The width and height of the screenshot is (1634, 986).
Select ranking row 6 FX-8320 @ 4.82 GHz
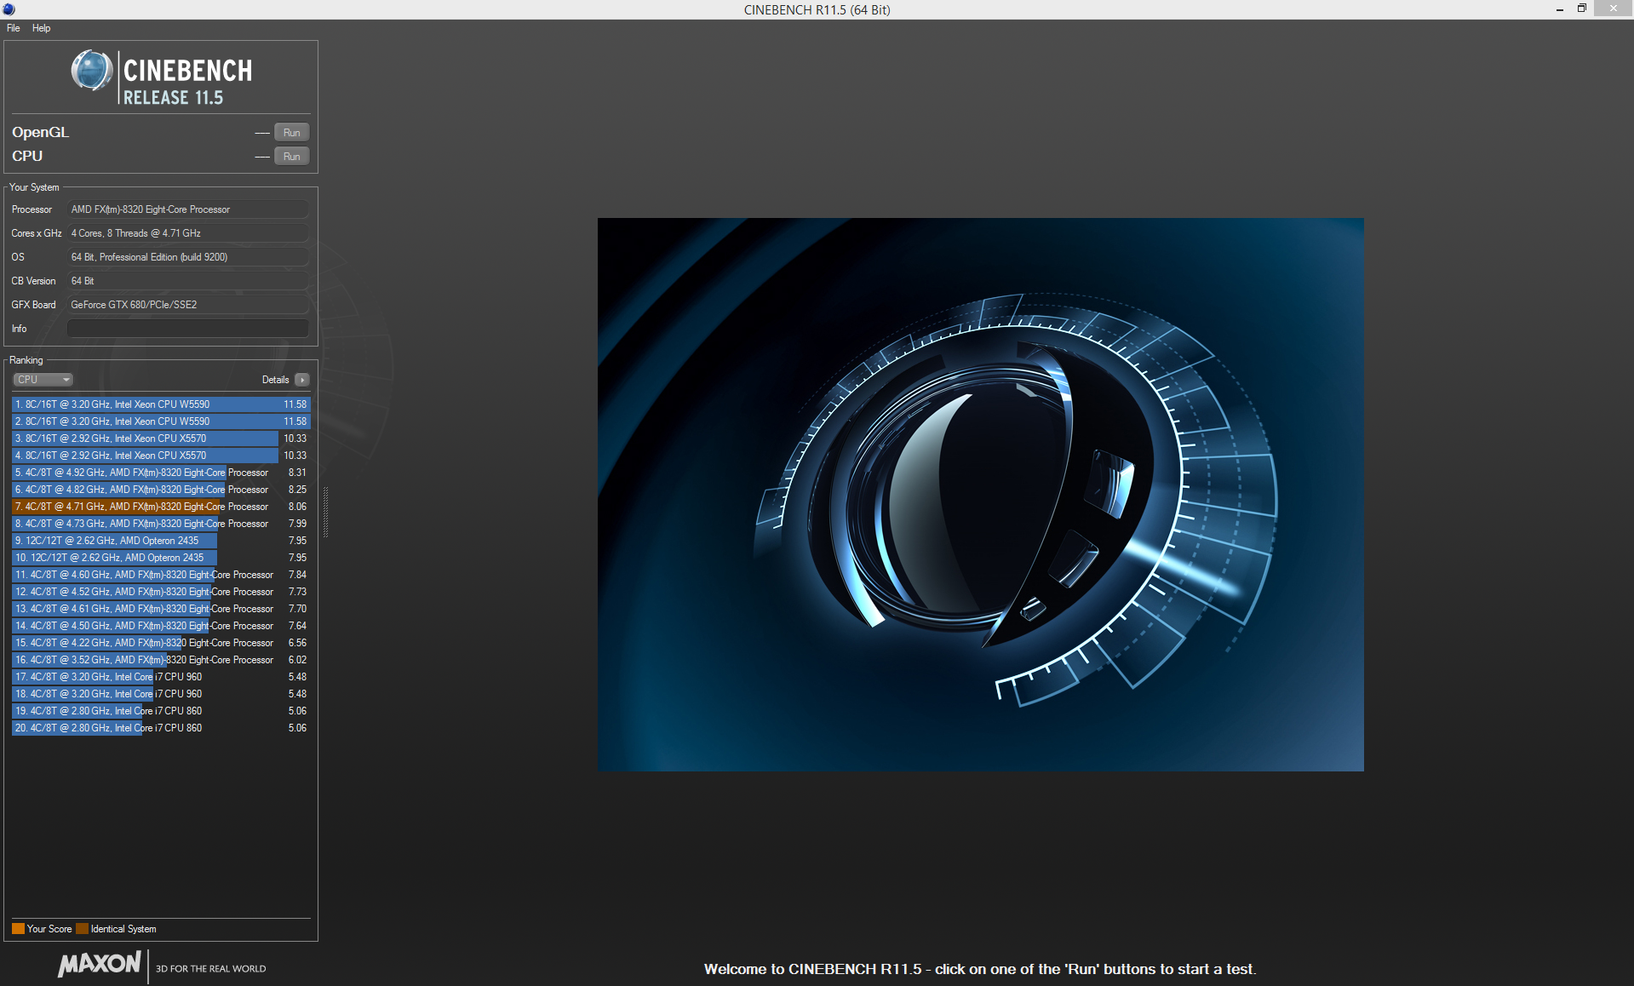click(x=161, y=490)
